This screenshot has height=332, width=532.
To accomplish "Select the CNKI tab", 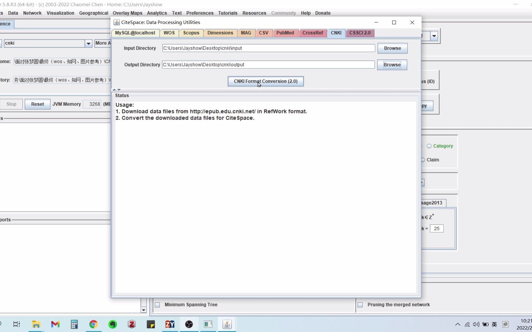I will pyautogui.click(x=336, y=33).
